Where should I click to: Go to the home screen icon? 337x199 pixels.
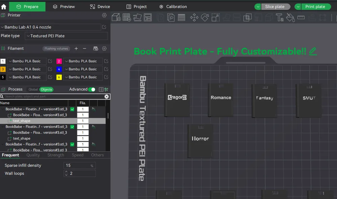pos(4,7)
